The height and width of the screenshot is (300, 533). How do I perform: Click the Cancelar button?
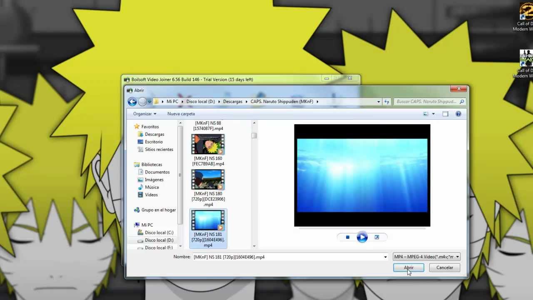tap(445, 267)
